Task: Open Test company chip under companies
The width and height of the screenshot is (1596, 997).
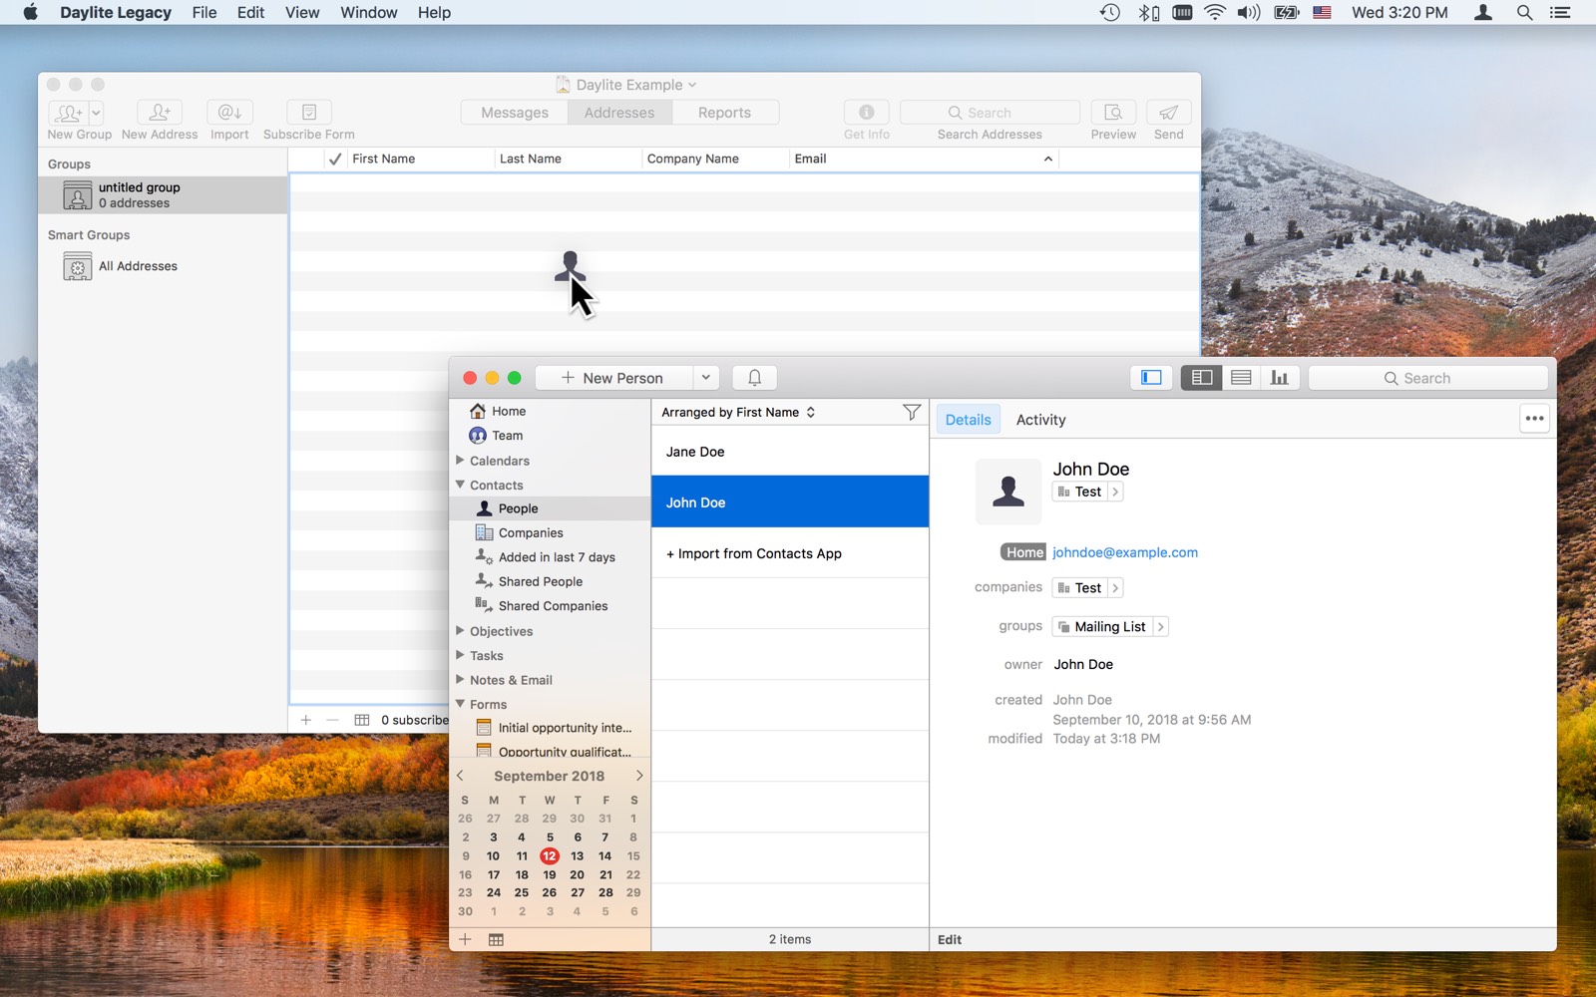Action: [1087, 588]
